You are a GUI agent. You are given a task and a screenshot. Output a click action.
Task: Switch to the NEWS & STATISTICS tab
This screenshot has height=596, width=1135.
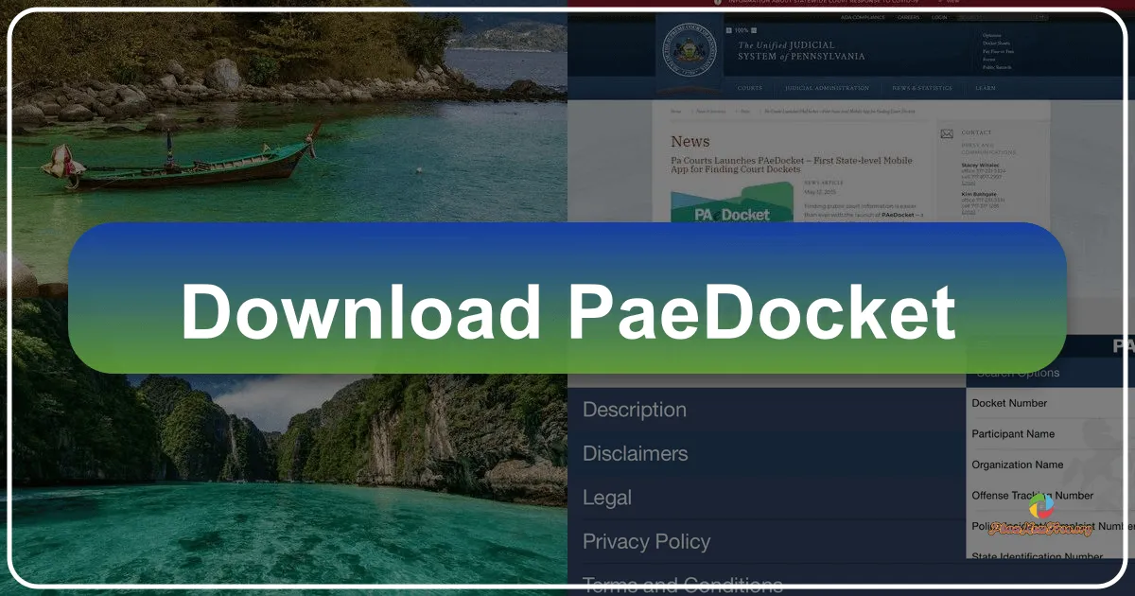921,88
